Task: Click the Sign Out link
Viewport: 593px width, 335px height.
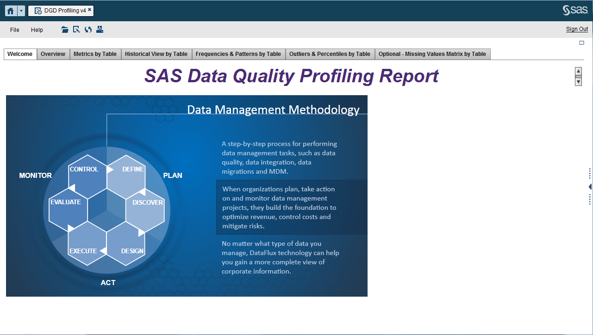Action: [576, 29]
